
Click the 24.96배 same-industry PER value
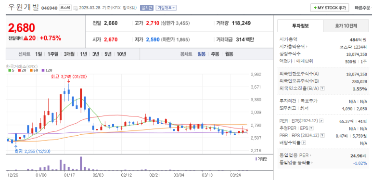tap(359, 156)
